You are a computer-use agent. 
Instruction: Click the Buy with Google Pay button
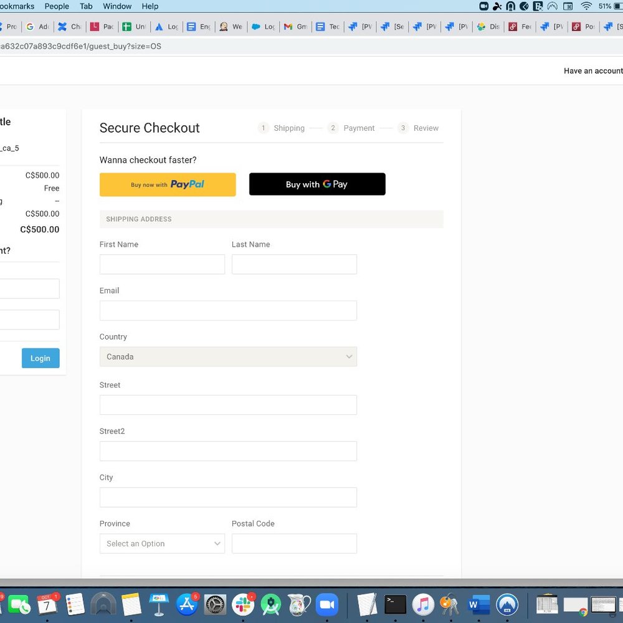pos(317,184)
